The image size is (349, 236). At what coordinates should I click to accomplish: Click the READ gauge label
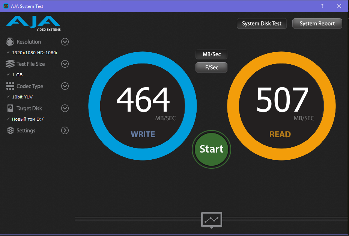tap(280, 135)
